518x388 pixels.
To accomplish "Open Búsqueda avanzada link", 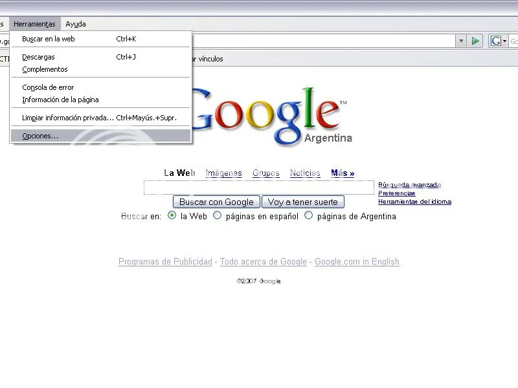I will (x=410, y=185).
